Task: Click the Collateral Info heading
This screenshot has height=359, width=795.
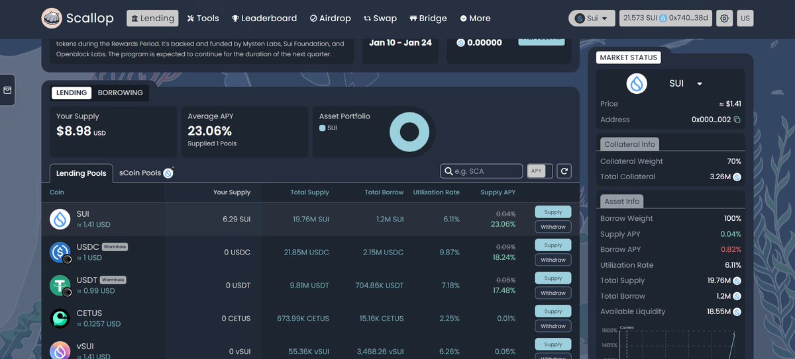Action: coord(629,144)
